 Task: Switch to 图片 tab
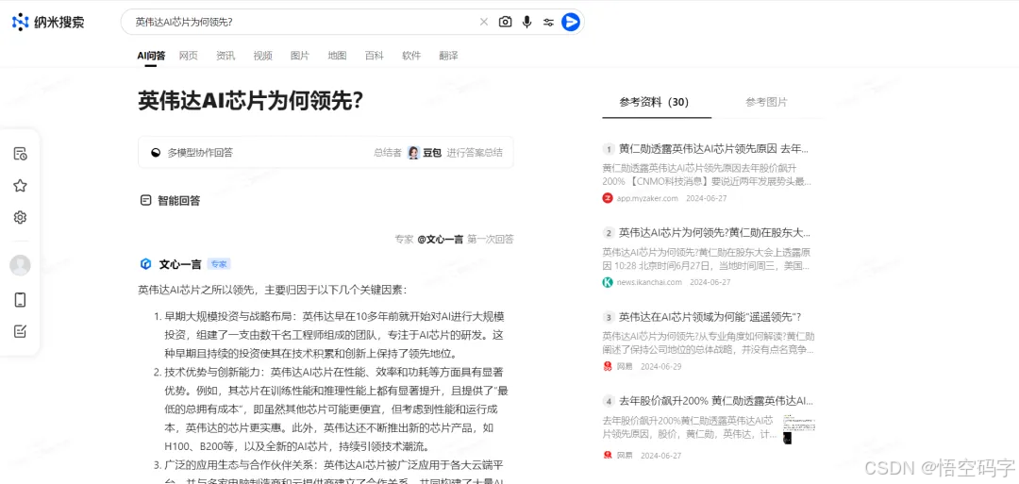pyautogui.click(x=300, y=56)
